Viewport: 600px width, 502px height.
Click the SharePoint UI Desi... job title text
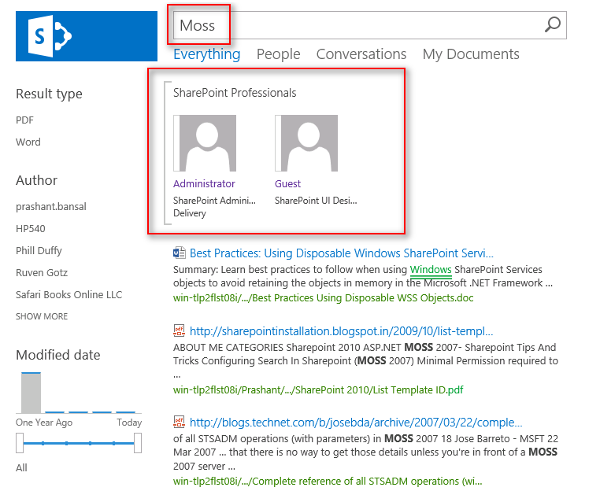[316, 201]
